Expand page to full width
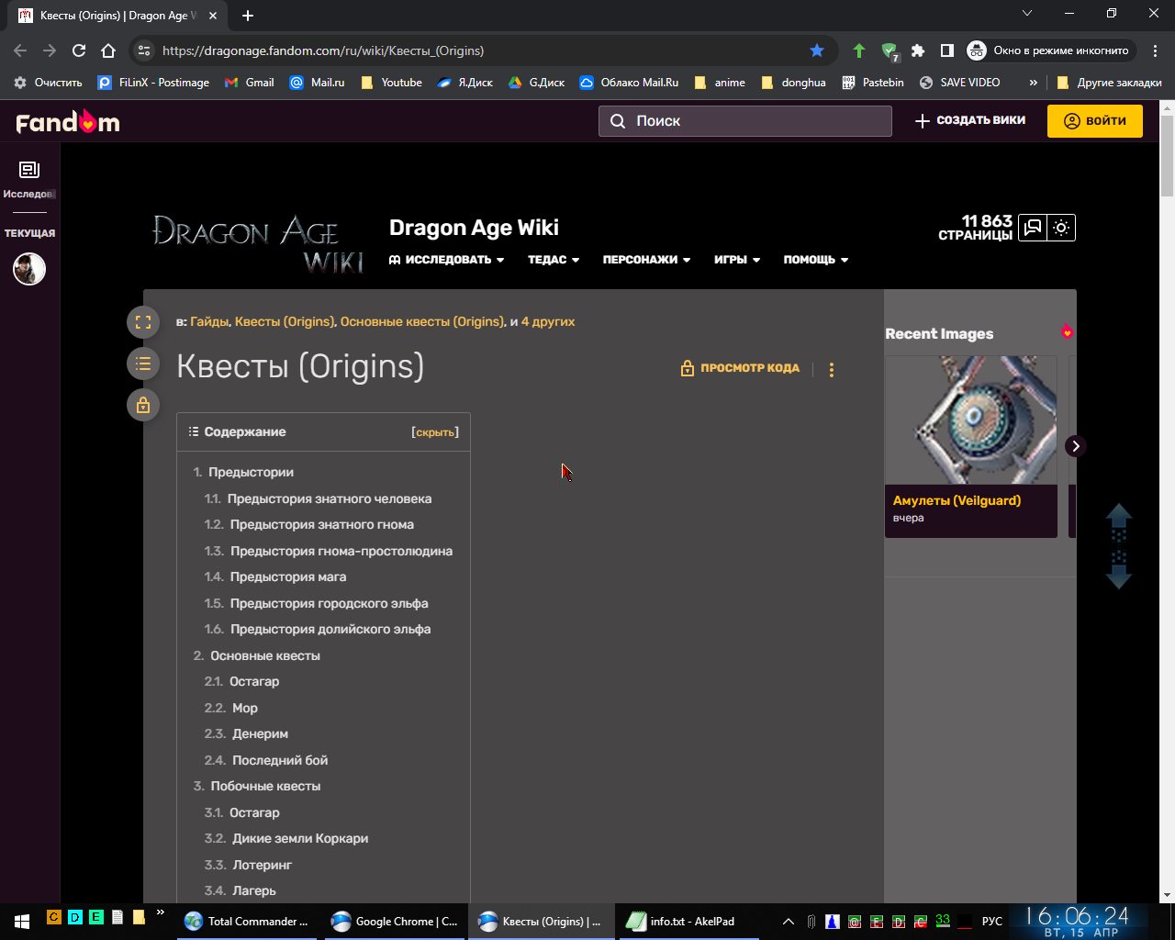The height and width of the screenshot is (940, 1175). point(142,322)
